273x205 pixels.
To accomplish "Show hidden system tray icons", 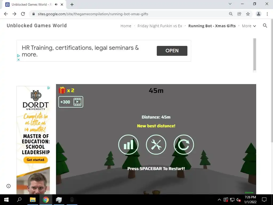I will pyautogui.click(x=219, y=200).
